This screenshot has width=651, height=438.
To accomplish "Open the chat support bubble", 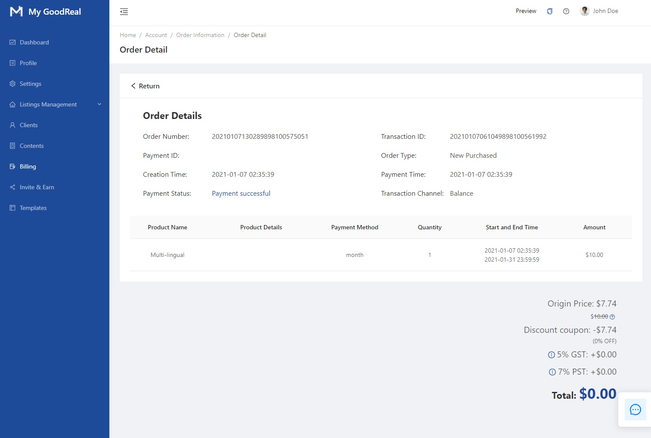I will click(x=635, y=410).
